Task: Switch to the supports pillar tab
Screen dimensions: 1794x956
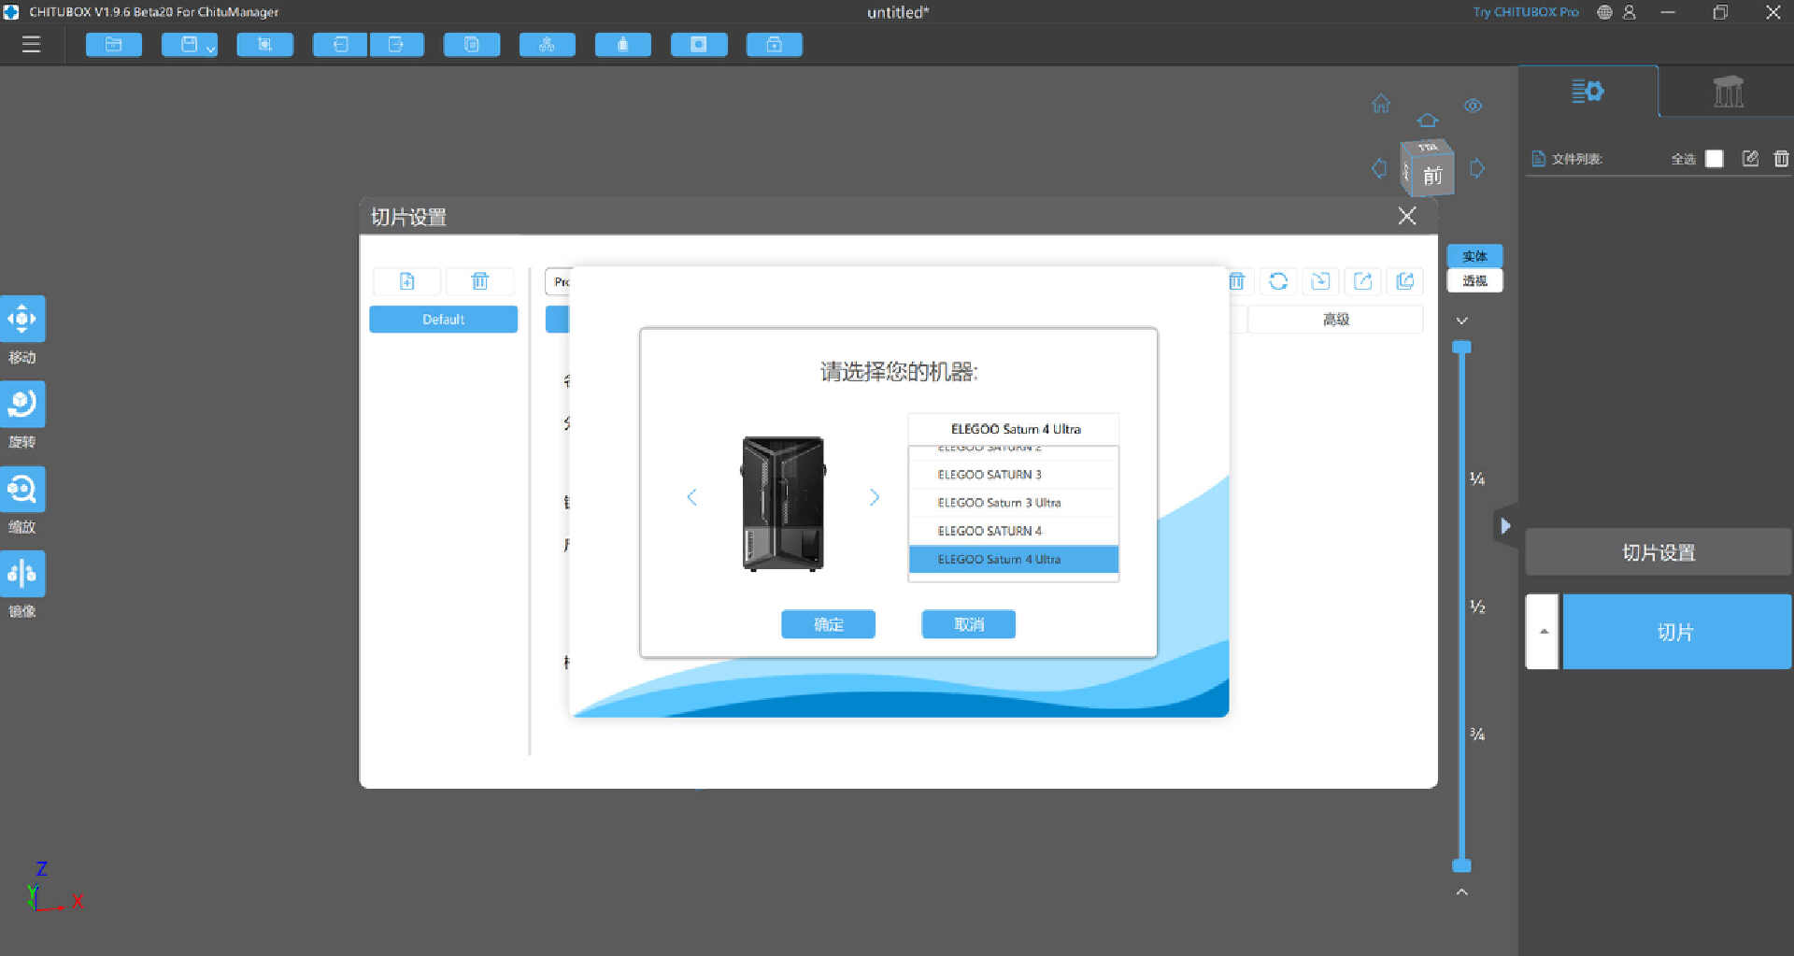Action: tap(1728, 92)
